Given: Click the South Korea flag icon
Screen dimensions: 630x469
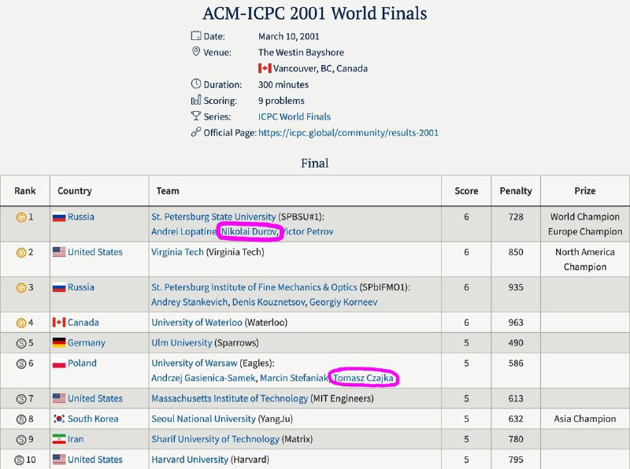Looking at the screenshot, I should (59, 419).
